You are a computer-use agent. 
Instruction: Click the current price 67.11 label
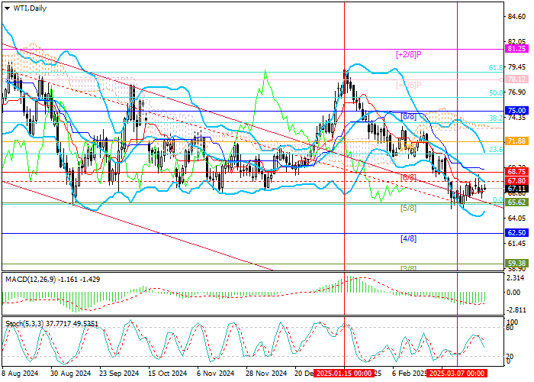(517, 189)
